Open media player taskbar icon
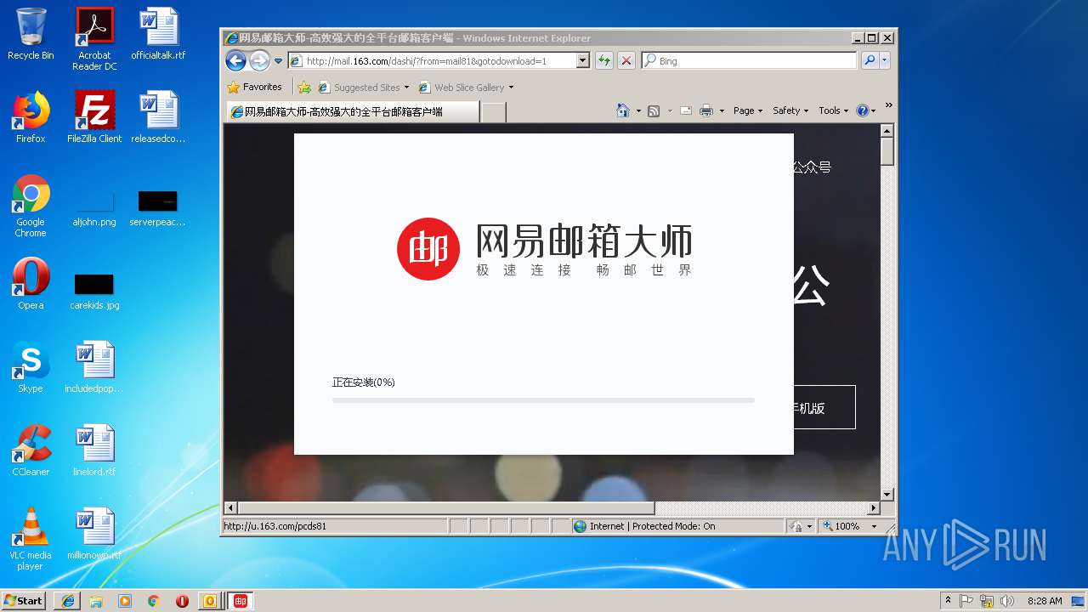The width and height of the screenshot is (1088, 612). point(125,600)
